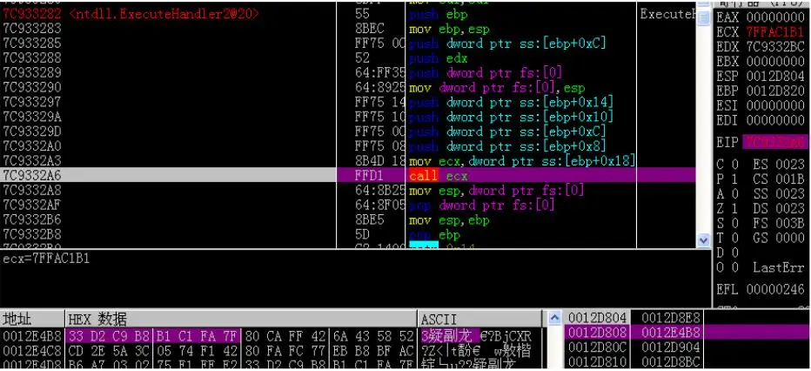
Task: Click the EFL value 00000246
Action: pos(775,289)
